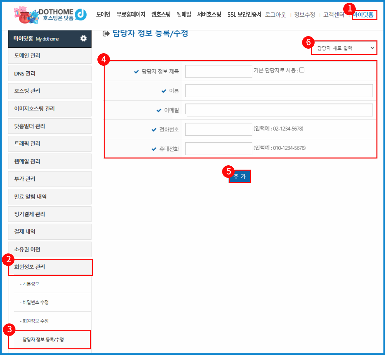Open the 담당자 새로 입력 dropdown
Viewport: 386px width, 355px height.
coord(344,48)
